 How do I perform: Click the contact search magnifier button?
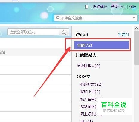coord(64,32)
